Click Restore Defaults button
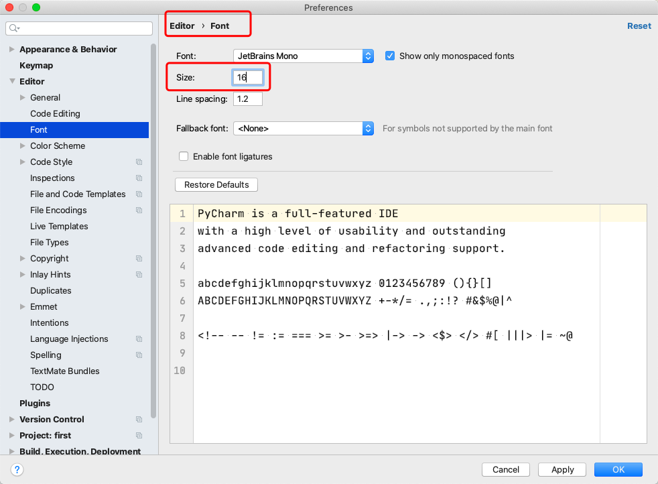Viewport: 658px width, 484px height. coord(216,185)
